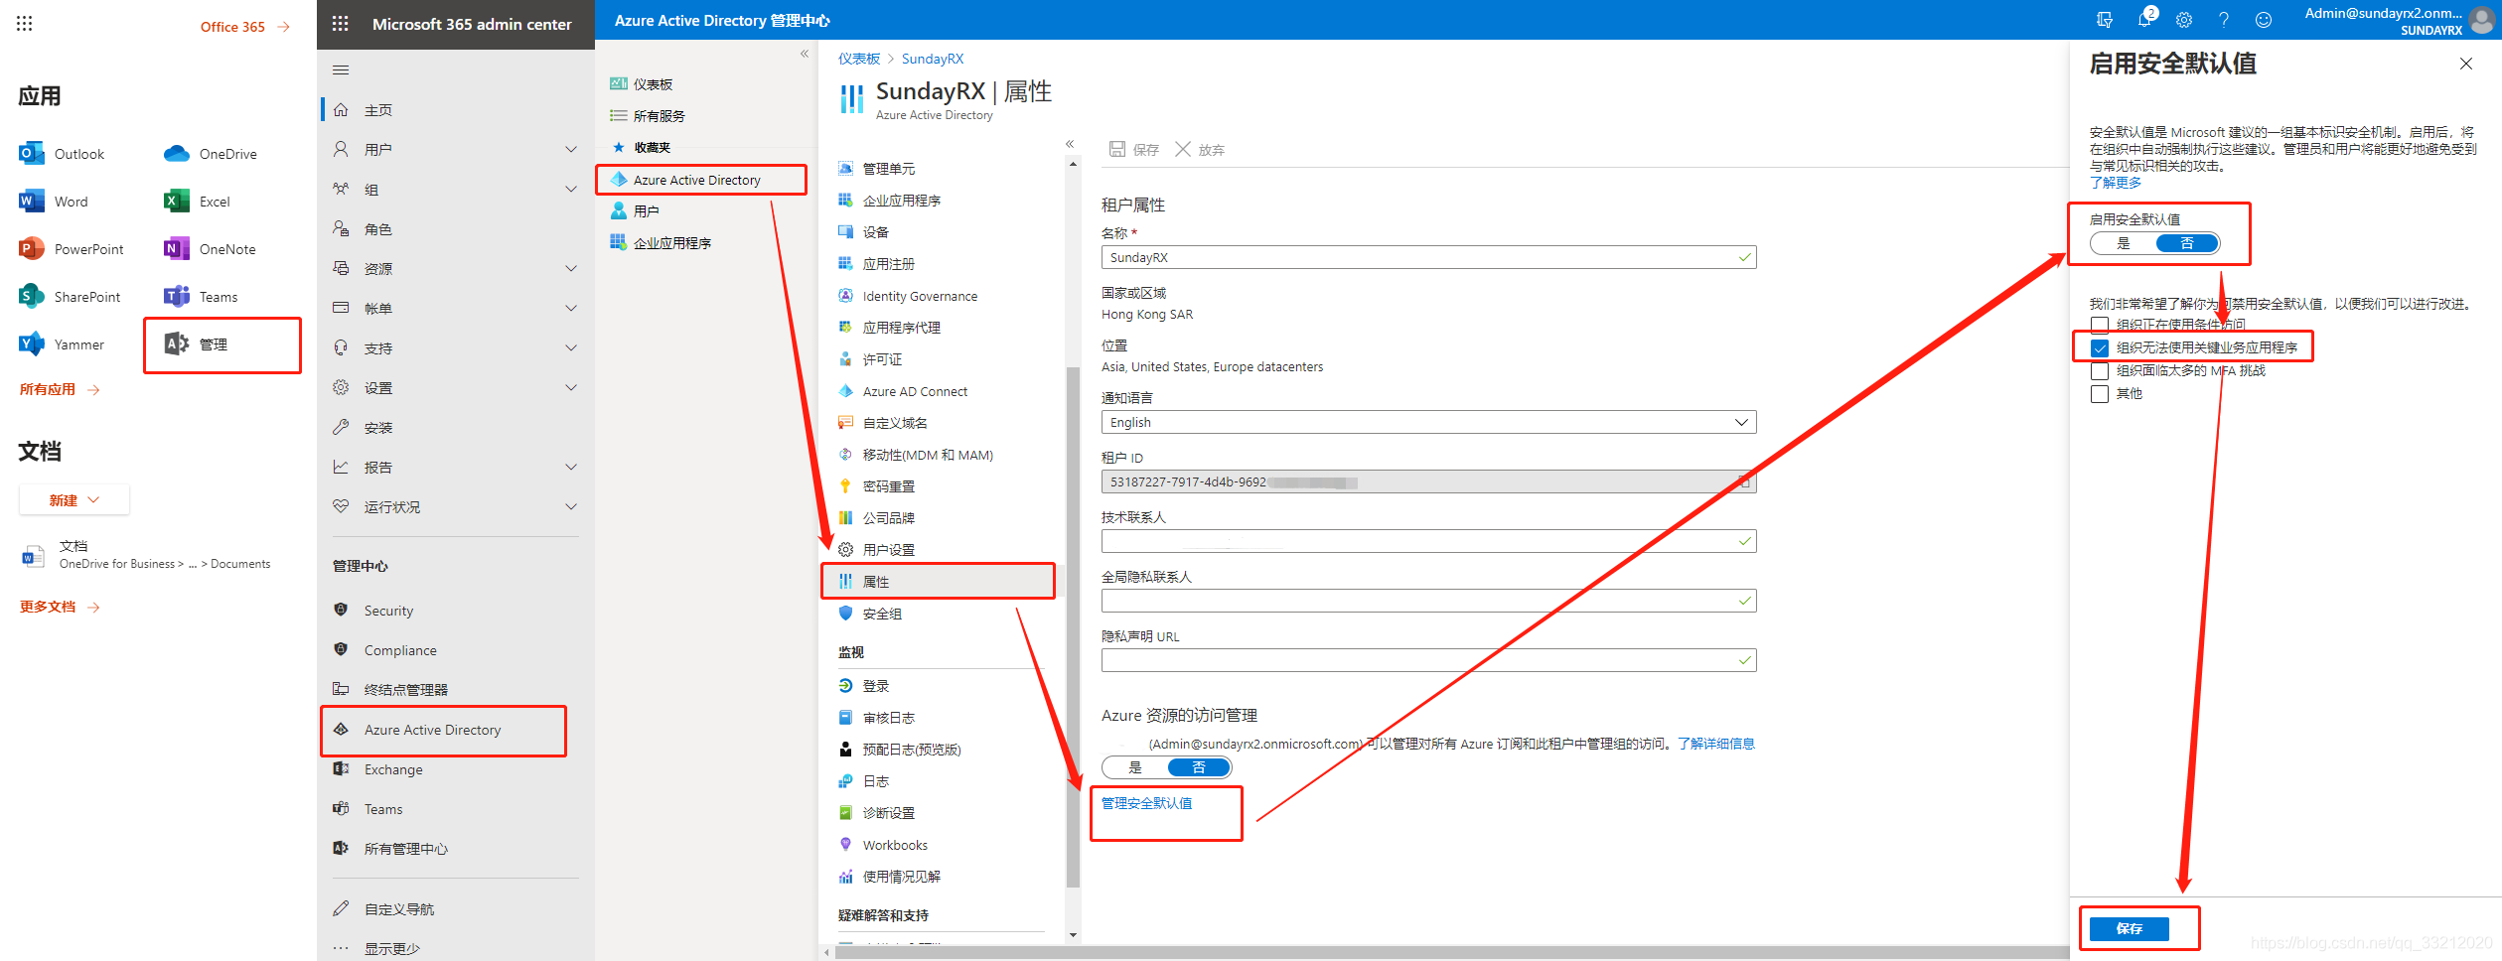The height and width of the screenshot is (961, 2502).
Task: Tick the 其他 checkbox
Action: tap(2100, 394)
